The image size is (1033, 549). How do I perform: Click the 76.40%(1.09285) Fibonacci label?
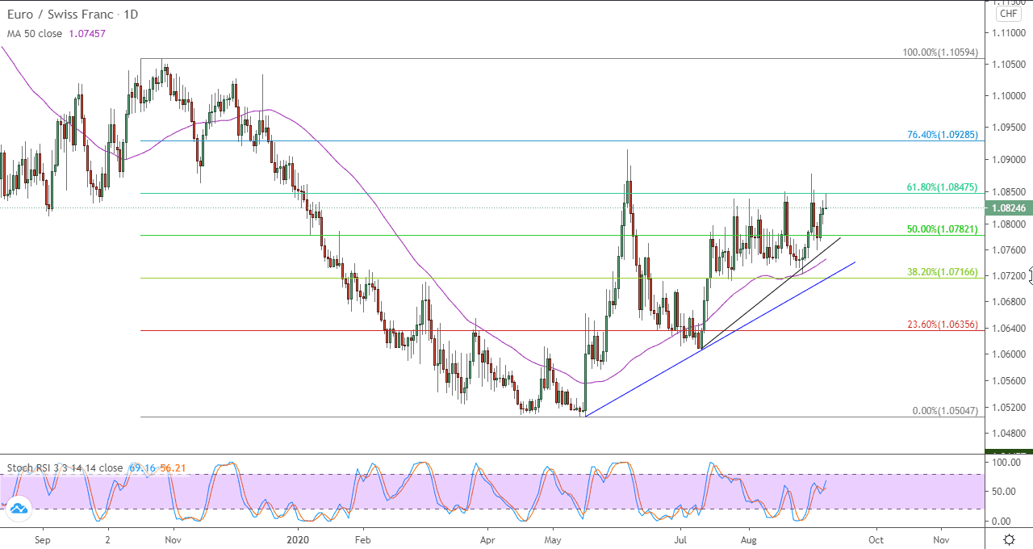943,135
